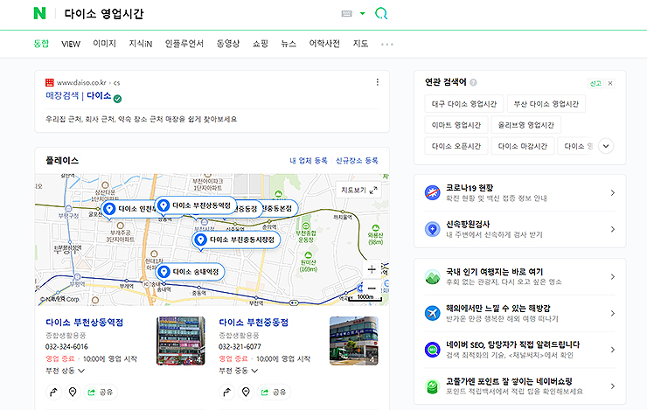
Task: Click the 신고 report button
Action: point(595,83)
